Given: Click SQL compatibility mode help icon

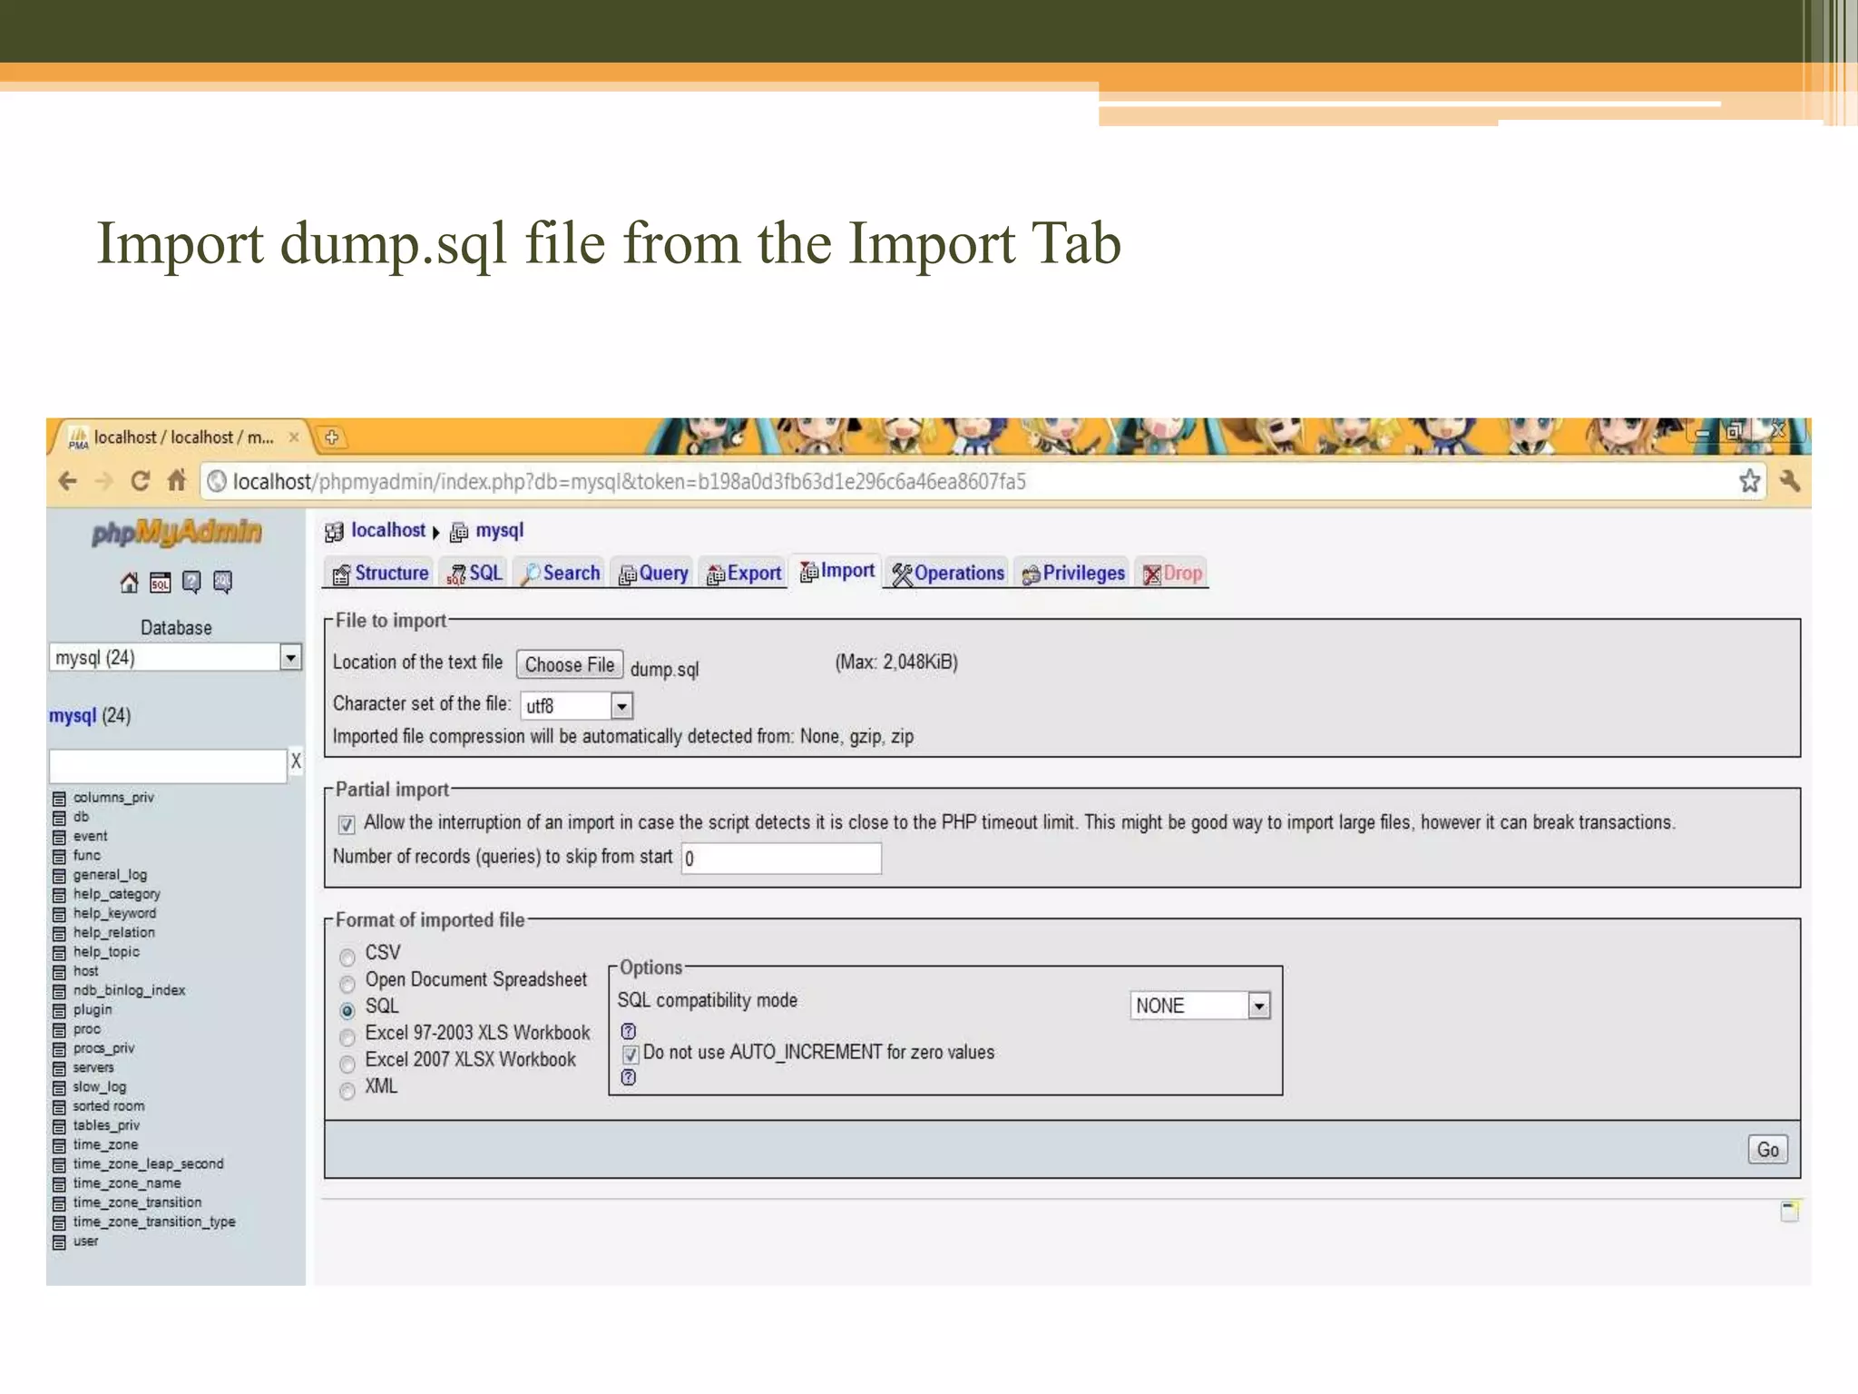Looking at the screenshot, I should 628,1031.
